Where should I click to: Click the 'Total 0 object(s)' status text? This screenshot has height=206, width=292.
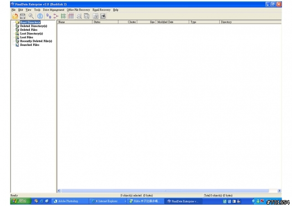click(218, 196)
